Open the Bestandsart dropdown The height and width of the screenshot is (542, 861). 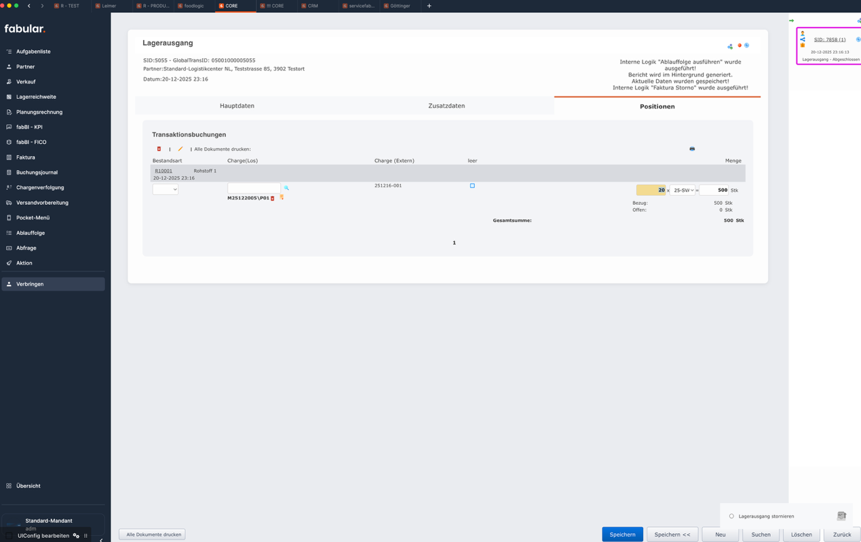click(x=165, y=190)
